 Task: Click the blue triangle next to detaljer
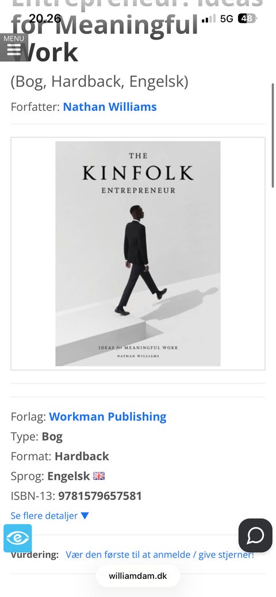click(x=85, y=516)
